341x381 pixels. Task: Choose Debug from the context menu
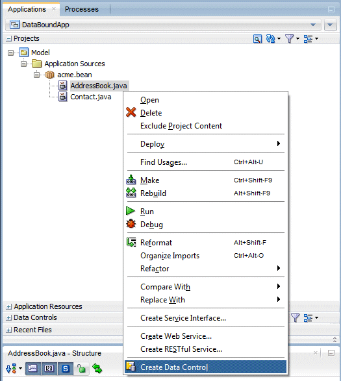click(x=206, y=225)
